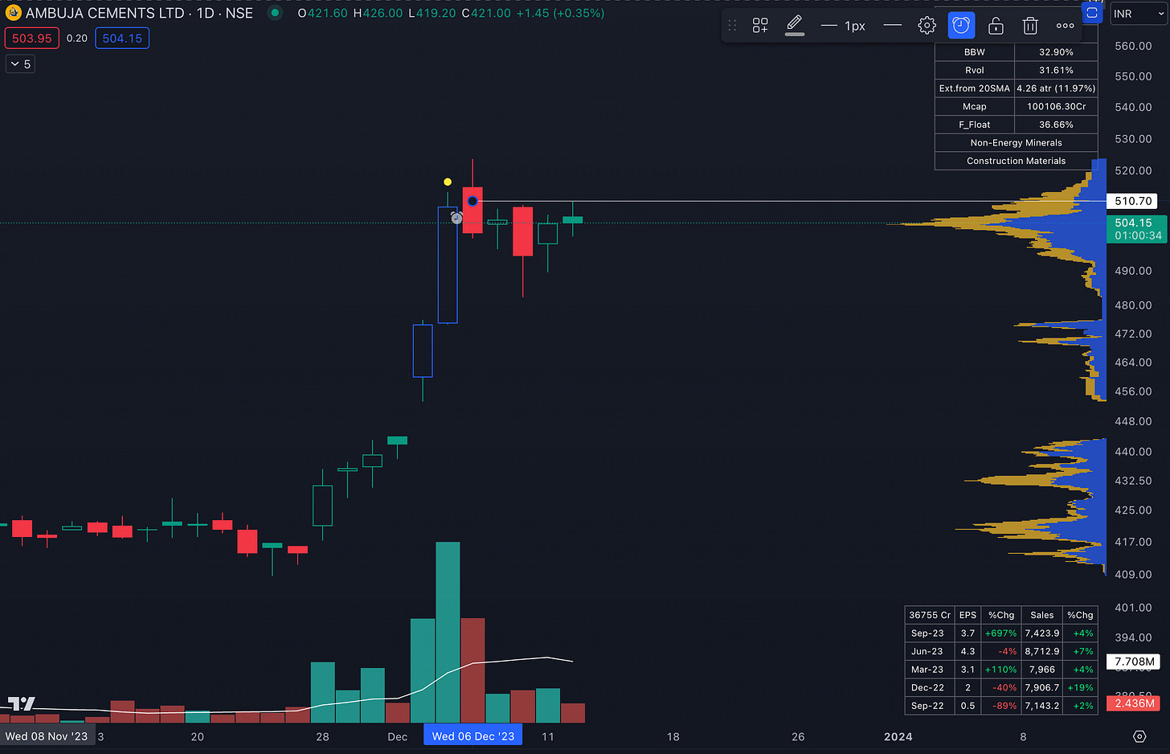
Task: Click the alarm clock add-alert icon
Action: pos(961,26)
